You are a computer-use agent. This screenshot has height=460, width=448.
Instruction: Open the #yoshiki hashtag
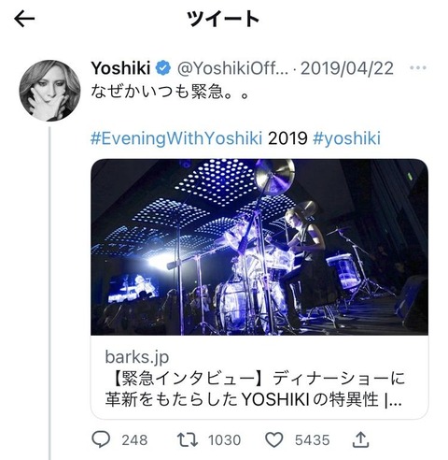346,138
